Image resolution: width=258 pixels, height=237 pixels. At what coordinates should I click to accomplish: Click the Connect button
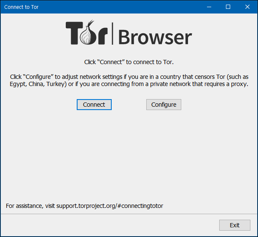(x=94, y=105)
